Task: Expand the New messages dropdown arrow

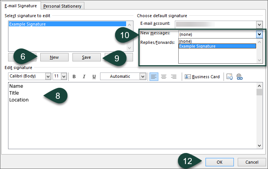Action: pyautogui.click(x=259, y=34)
